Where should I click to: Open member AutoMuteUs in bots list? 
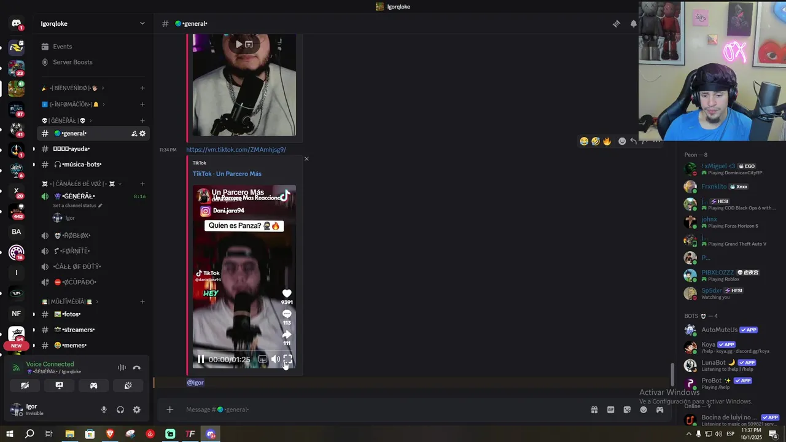click(x=730, y=330)
